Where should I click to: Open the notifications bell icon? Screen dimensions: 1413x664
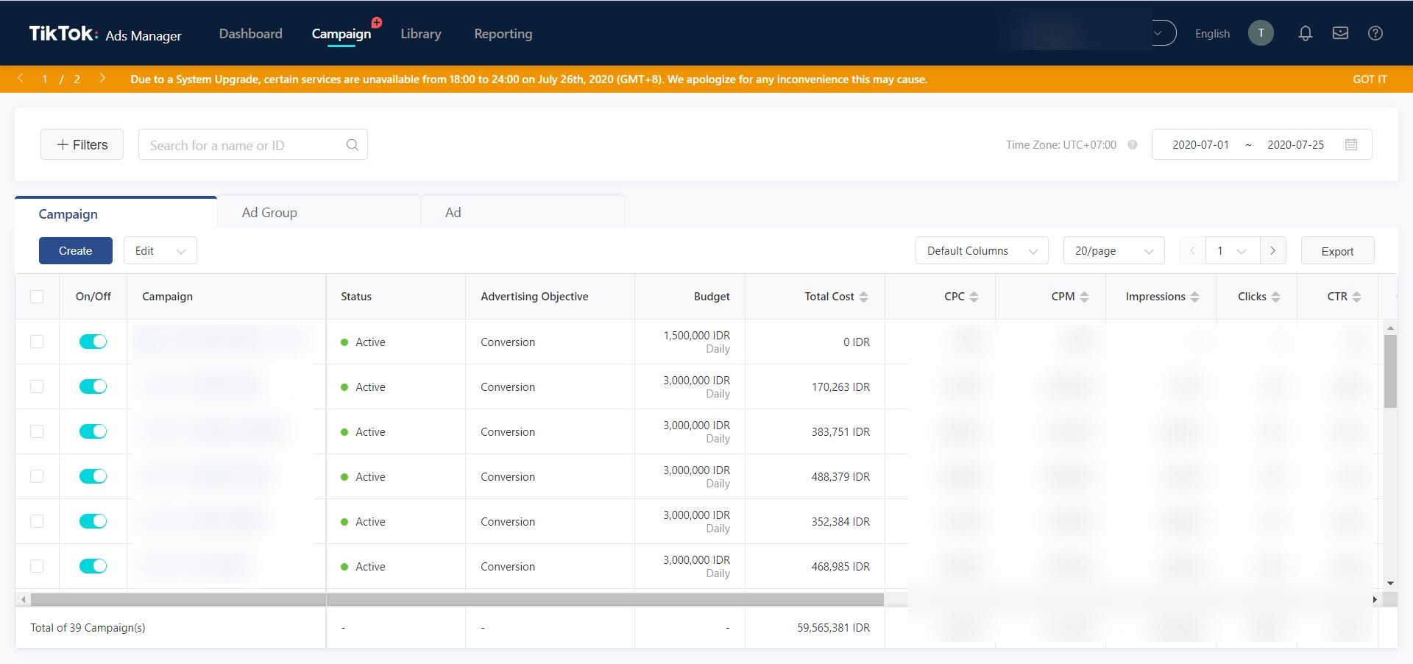(x=1305, y=33)
